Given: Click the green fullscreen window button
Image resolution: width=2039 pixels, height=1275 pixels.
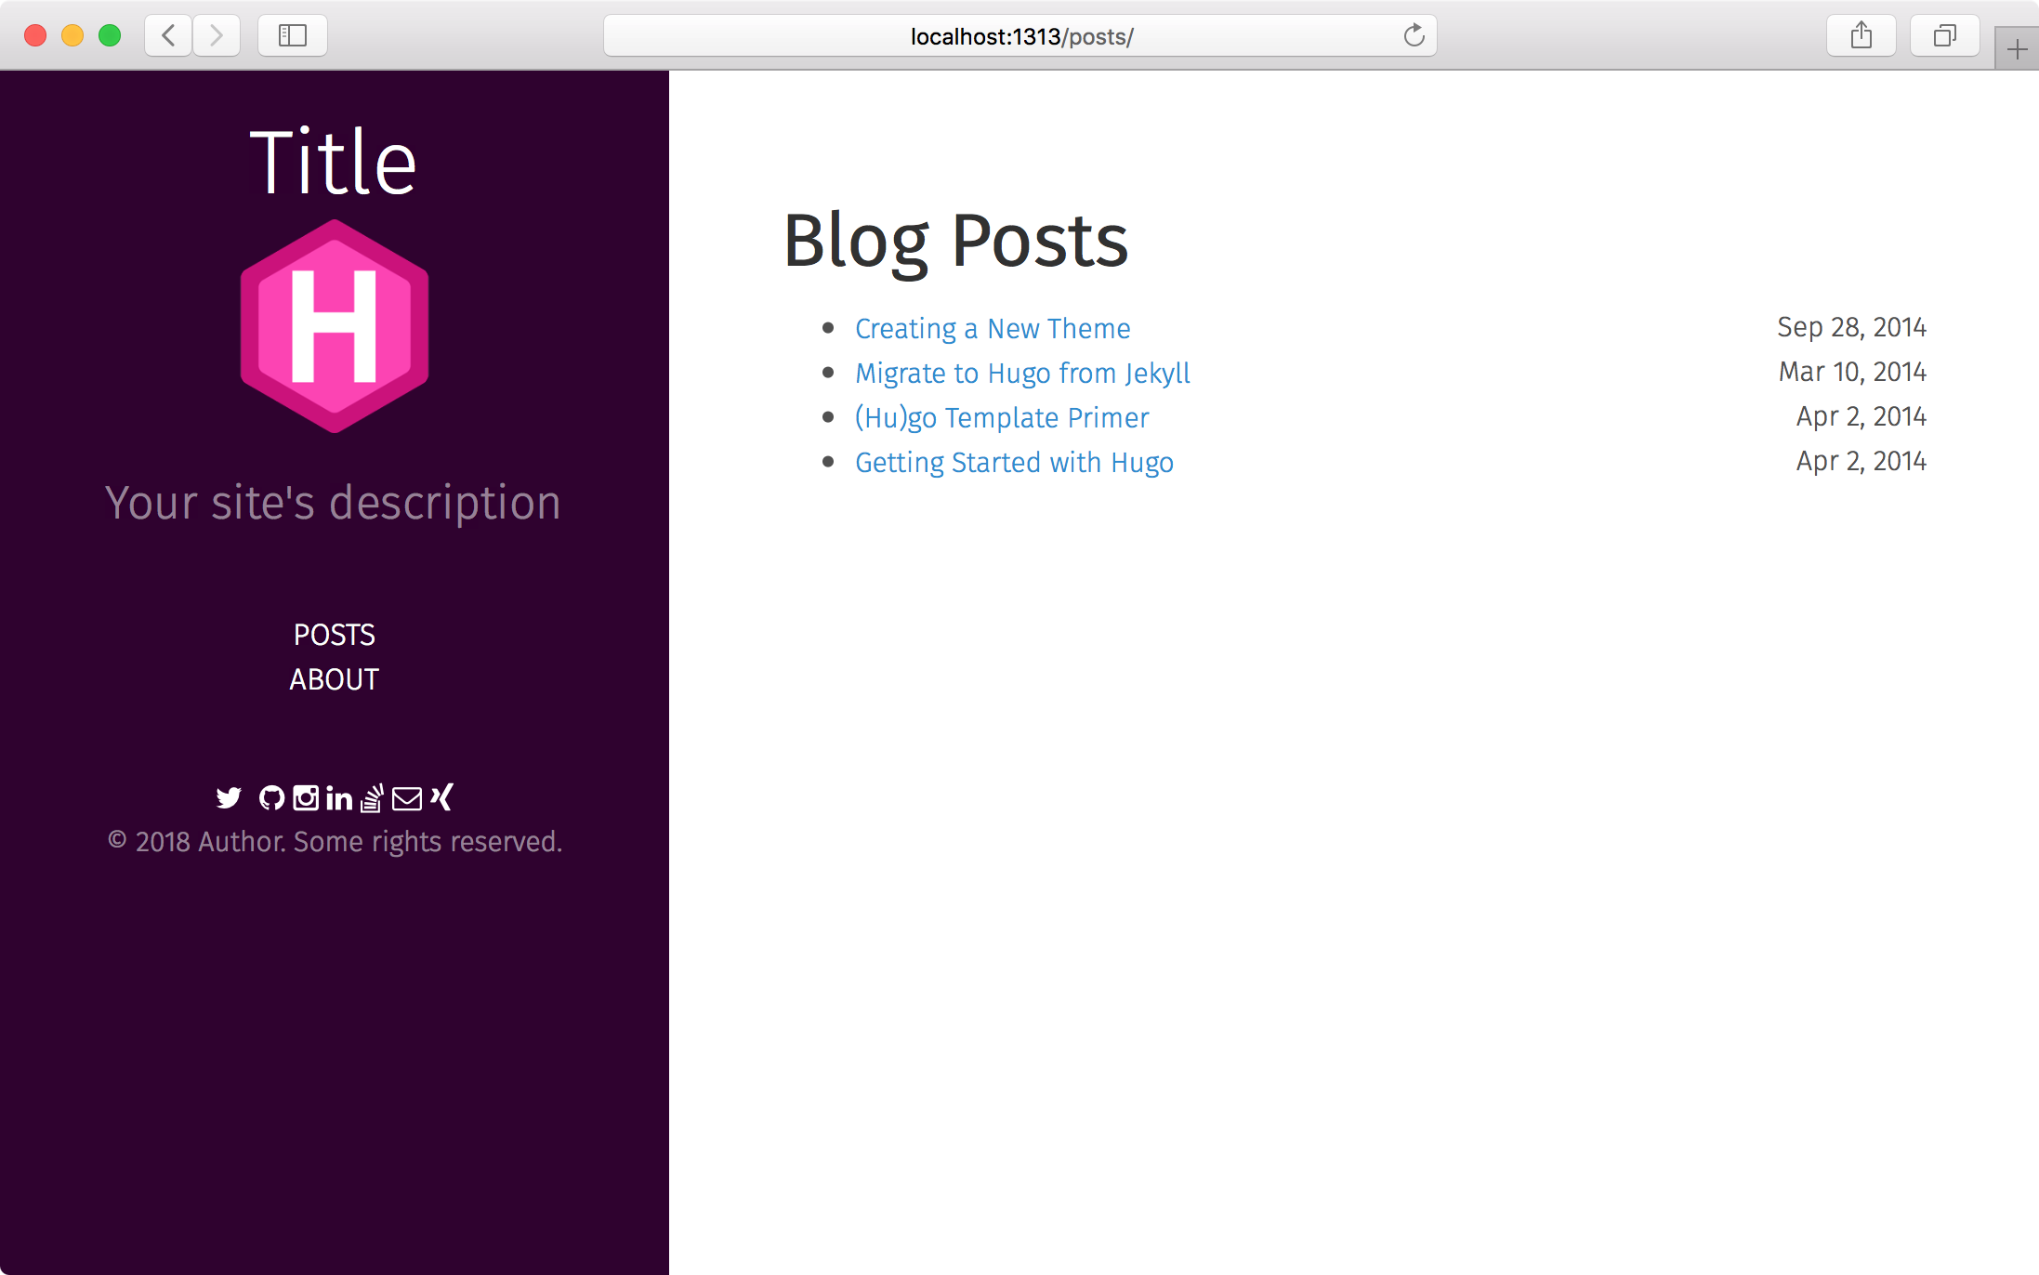Looking at the screenshot, I should pyautogui.click(x=110, y=35).
